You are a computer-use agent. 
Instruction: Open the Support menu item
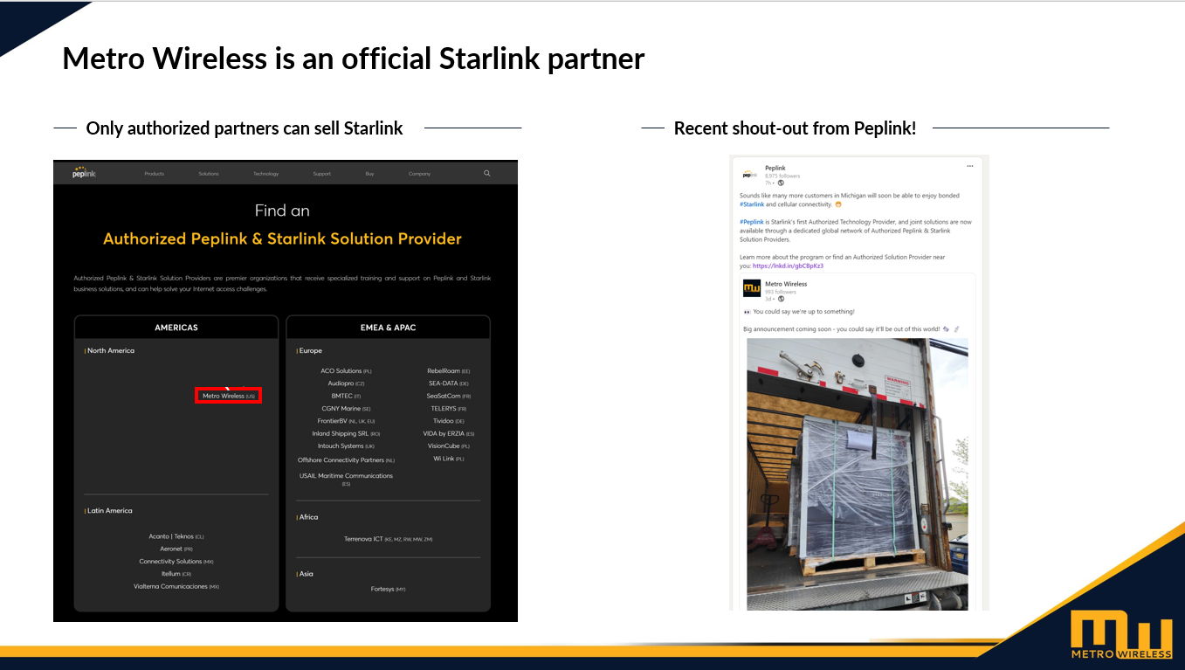pyautogui.click(x=322, y=174)
